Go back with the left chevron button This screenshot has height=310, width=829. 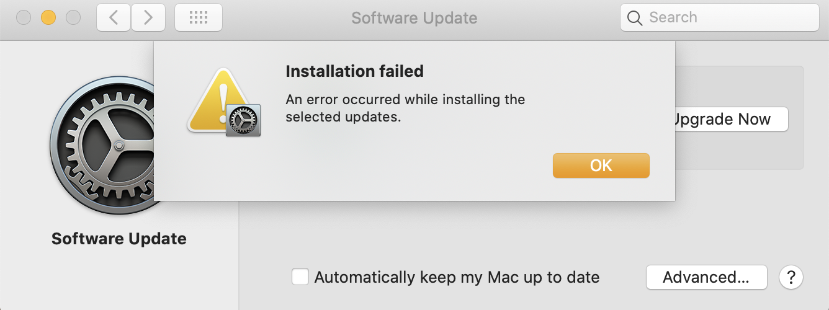point(113,17)
